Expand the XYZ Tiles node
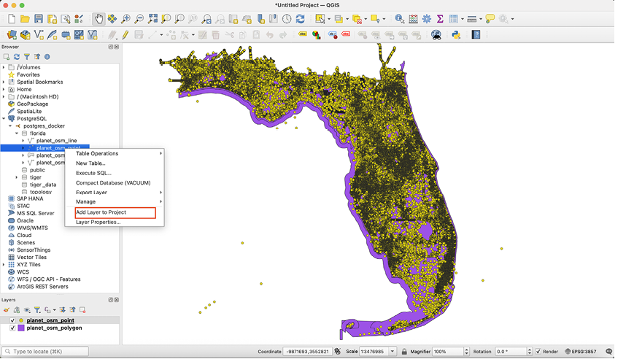This screenshot has width=634, height=359. coord(4,265)
